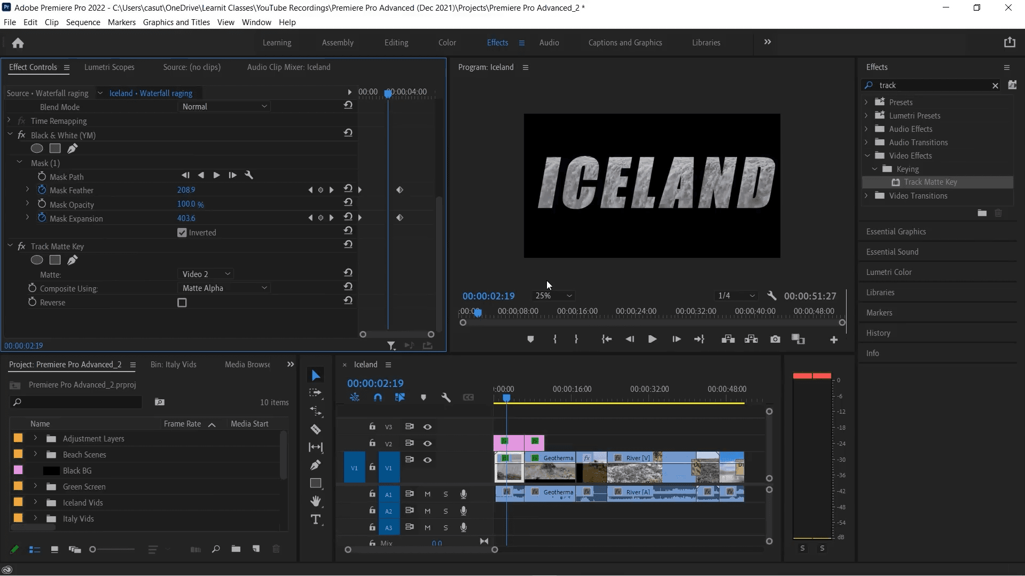The image size is (1025, 576).
Task: Open zoom level 25% dropdown
Action: point(553,296)
